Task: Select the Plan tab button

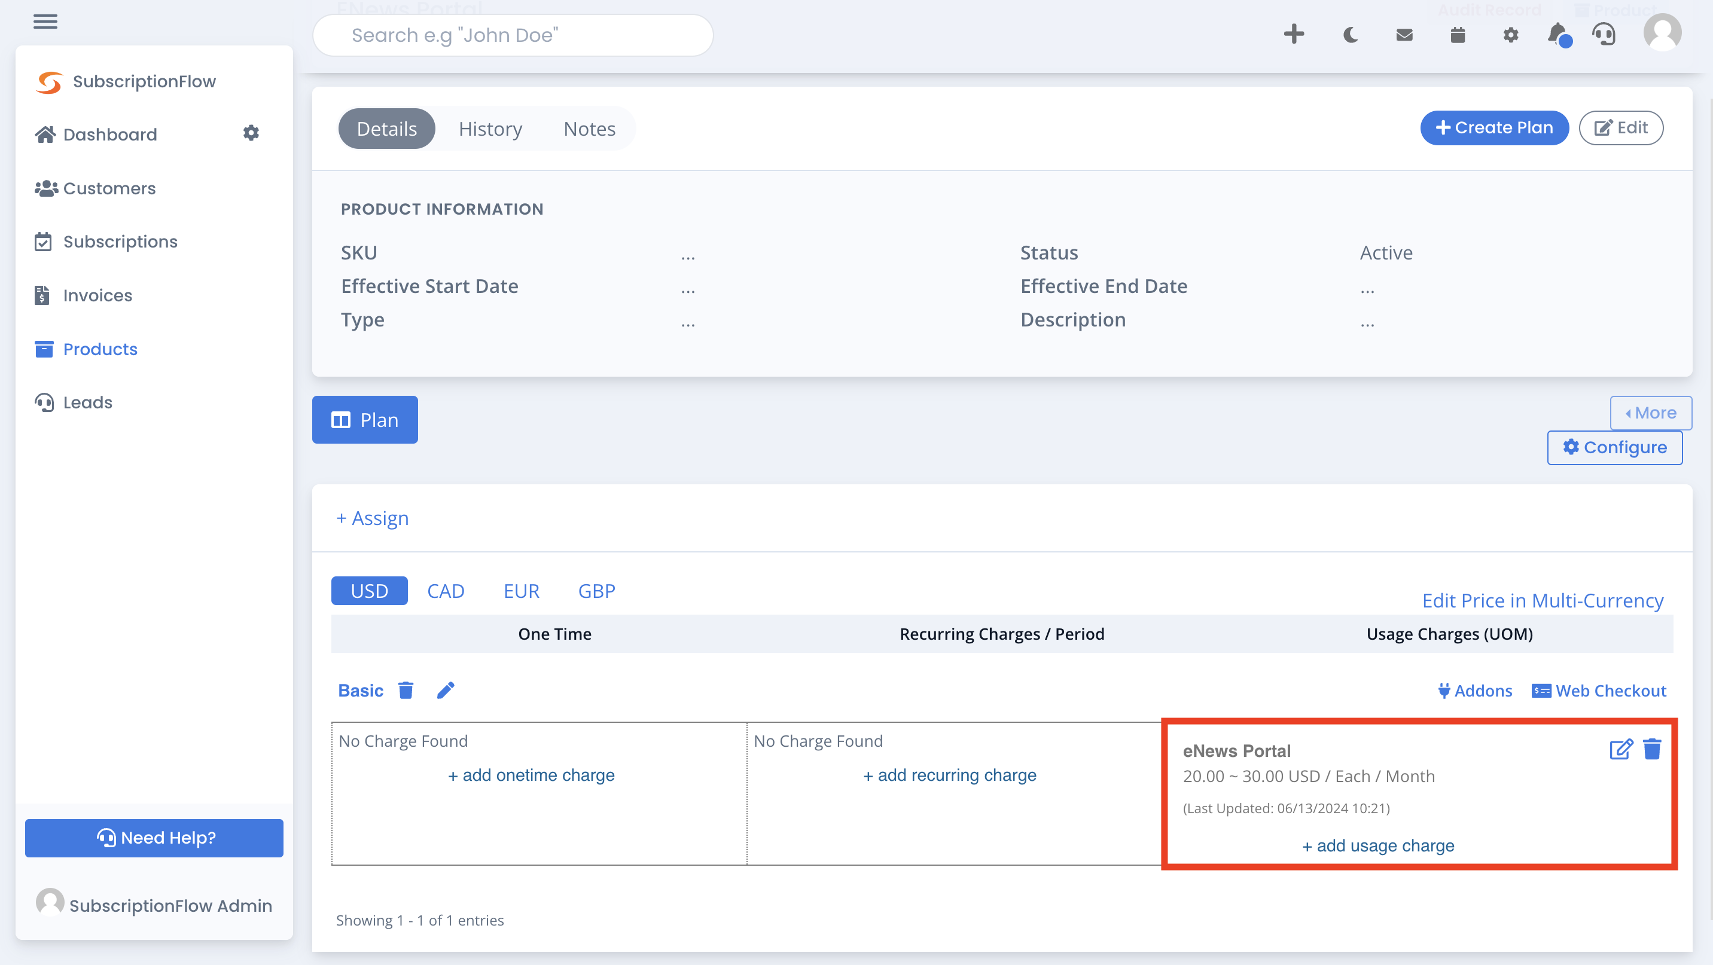Action: 364,419
